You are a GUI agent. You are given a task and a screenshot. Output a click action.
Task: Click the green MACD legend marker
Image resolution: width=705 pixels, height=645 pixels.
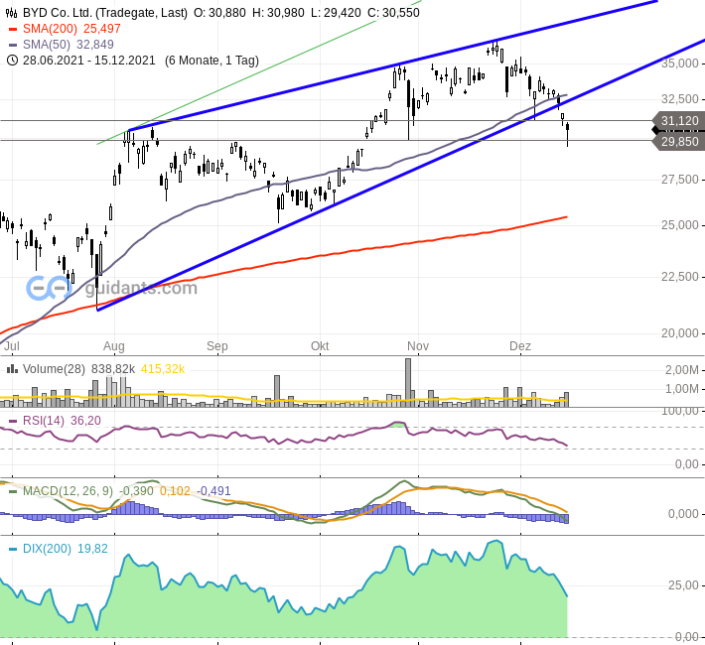coord(13,491)
